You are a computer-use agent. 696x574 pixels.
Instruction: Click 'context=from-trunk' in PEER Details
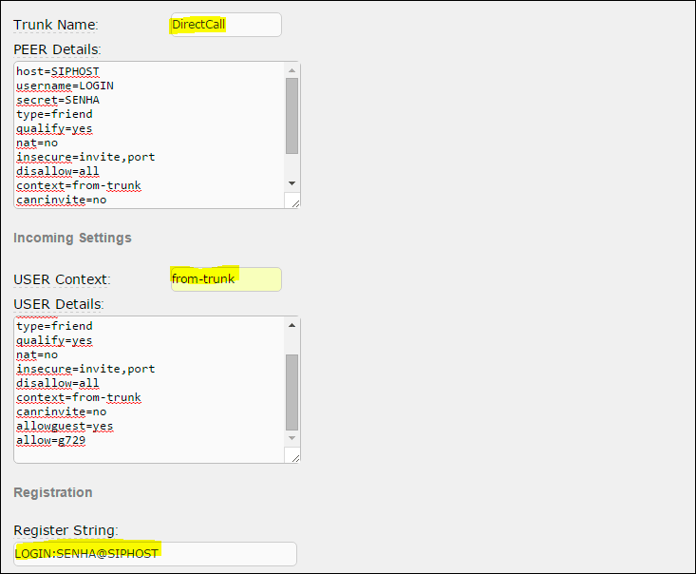point(79,185)
